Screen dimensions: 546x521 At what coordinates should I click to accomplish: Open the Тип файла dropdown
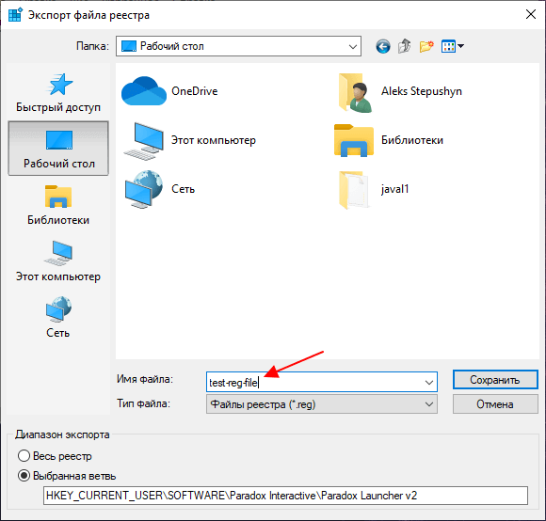click(x=322, y=404)
